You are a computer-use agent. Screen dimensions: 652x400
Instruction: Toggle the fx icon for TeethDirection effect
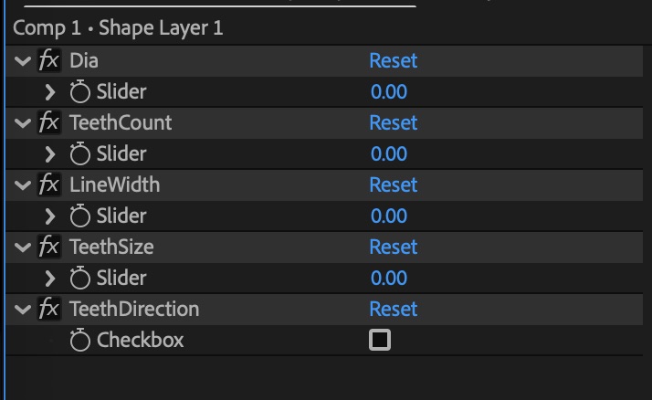coord(48,310)
